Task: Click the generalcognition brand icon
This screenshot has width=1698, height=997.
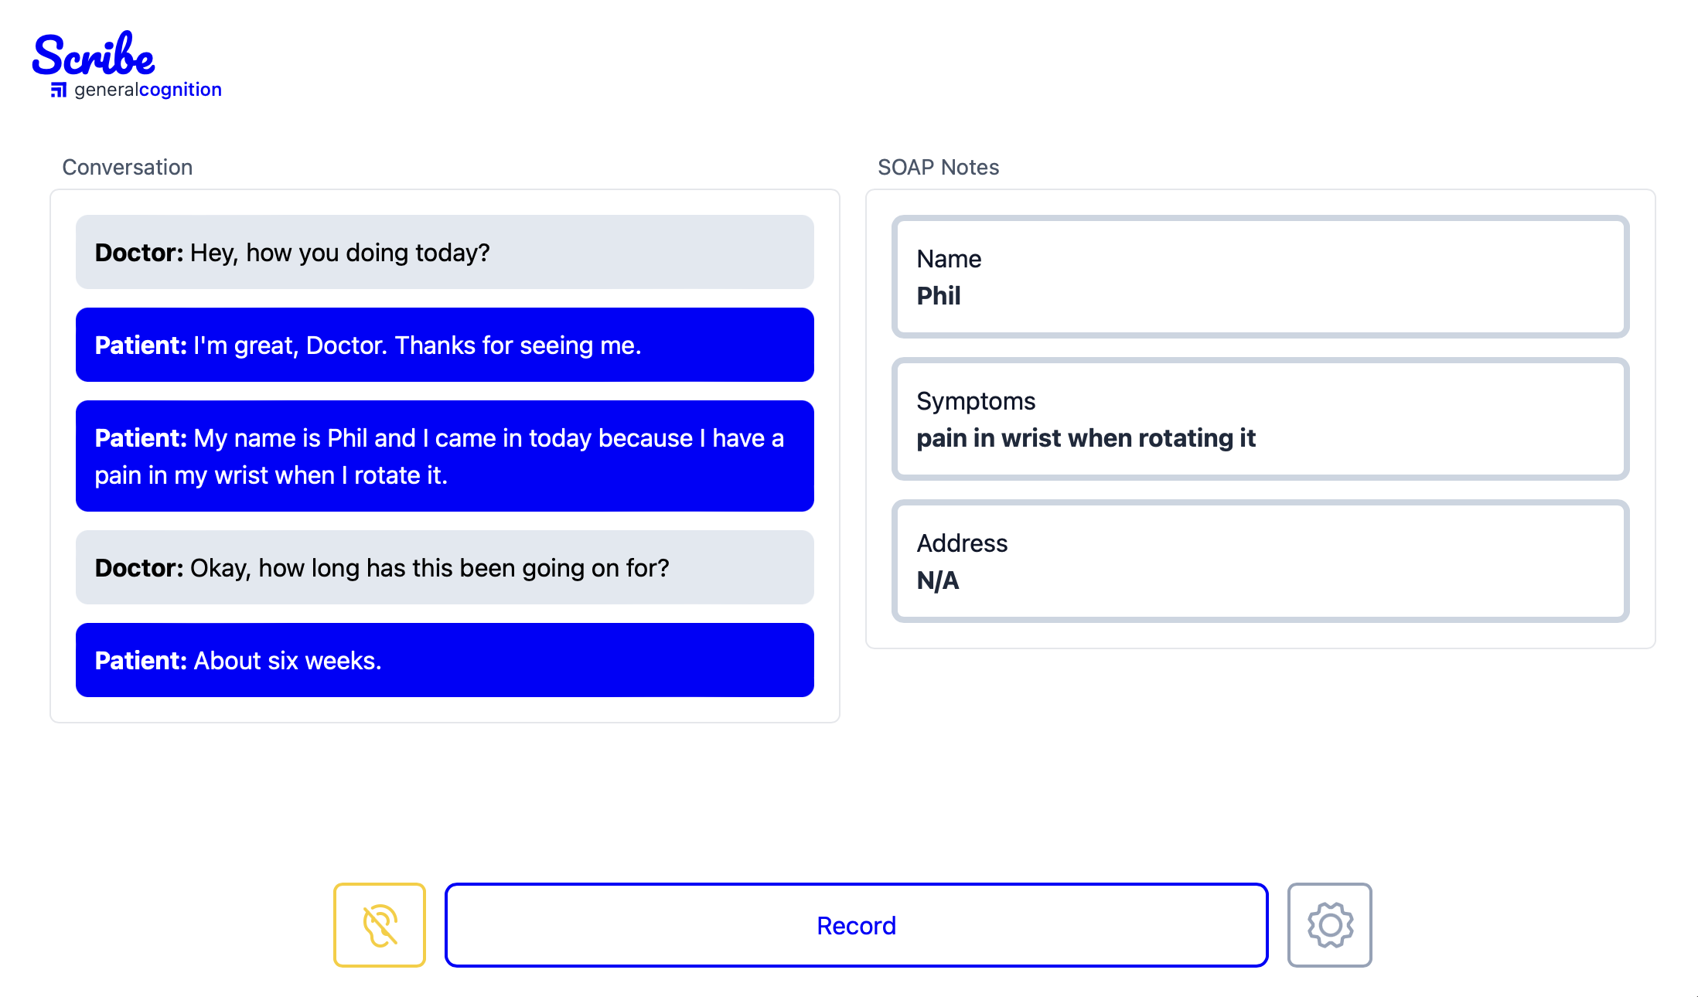Action: point(59,90)
